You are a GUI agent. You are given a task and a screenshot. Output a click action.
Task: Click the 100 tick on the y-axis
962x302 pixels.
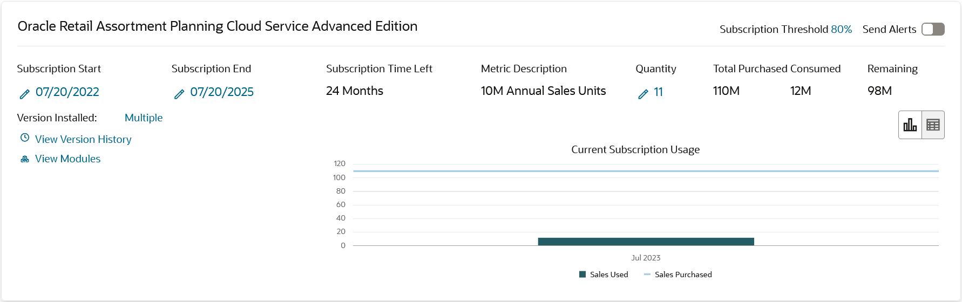(x=340, y=177)
